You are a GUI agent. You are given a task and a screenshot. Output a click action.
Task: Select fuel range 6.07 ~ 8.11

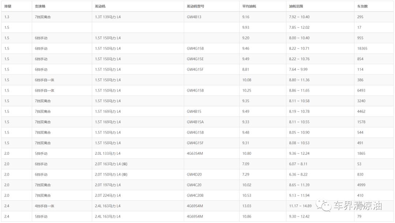click(298, 164)
